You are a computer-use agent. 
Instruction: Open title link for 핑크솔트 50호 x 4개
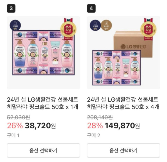tap(123, 103)
